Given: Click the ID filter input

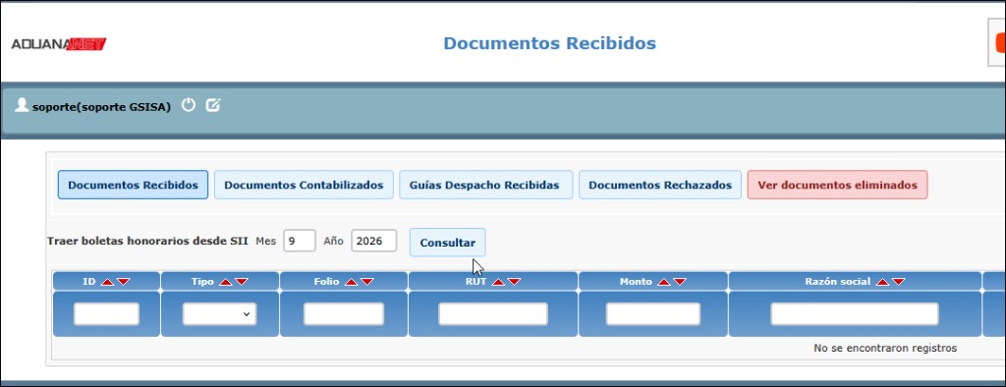Looking at the screenshot, I should click(x=106, y=314).
